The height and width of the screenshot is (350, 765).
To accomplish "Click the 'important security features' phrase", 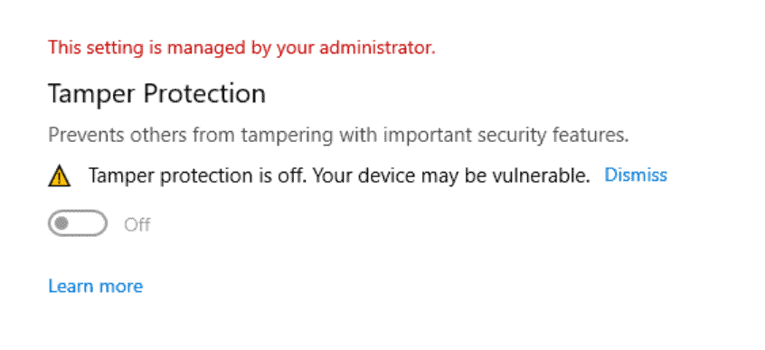I will [x=506, y=136].
